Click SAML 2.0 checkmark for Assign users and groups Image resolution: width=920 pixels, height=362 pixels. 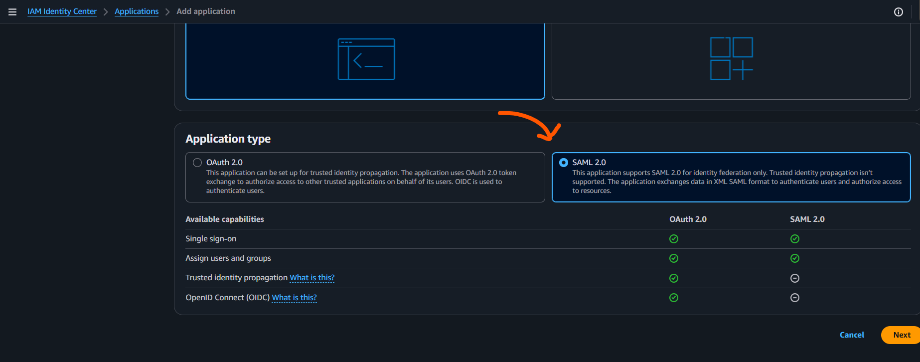coord(795,258)
